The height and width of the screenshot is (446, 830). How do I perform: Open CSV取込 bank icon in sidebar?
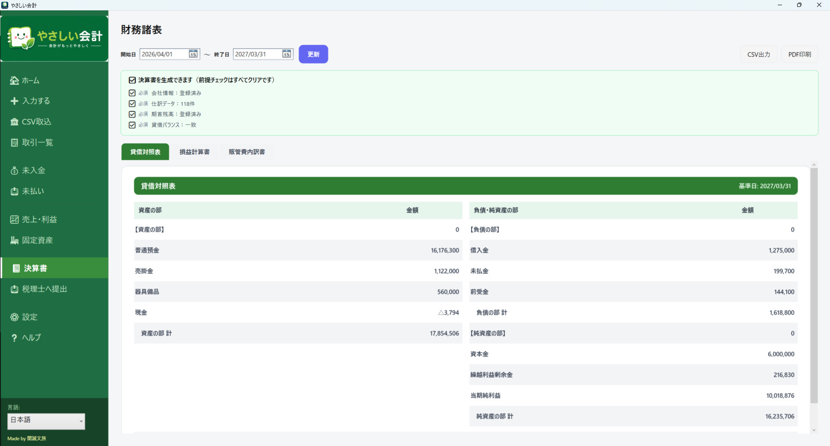tap(14, 122)
